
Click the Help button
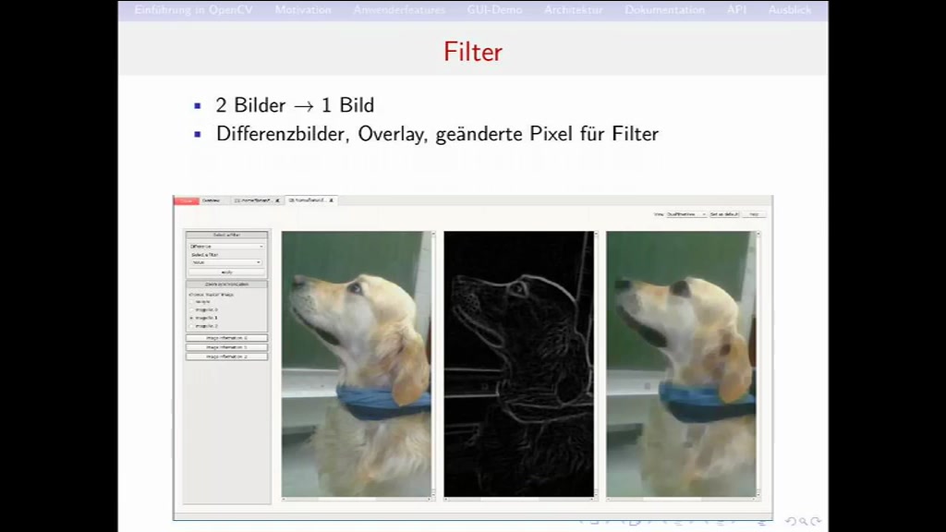[754, 214]
